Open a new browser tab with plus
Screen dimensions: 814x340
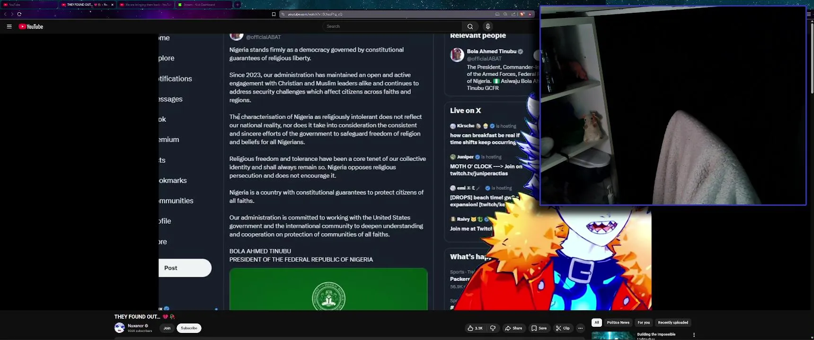238,5
